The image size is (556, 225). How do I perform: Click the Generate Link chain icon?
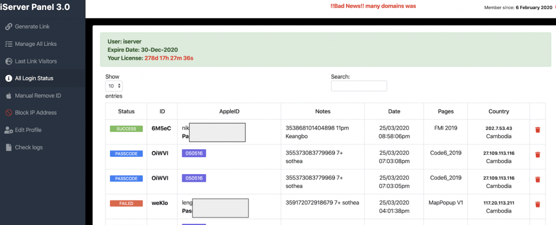pyautogui.click(x=9, y=27)
